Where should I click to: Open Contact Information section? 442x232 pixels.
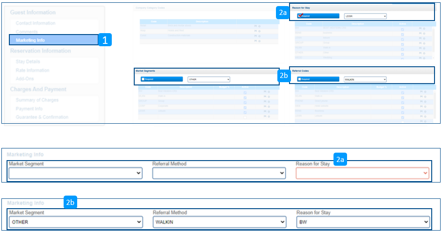[x=36, y=23]
